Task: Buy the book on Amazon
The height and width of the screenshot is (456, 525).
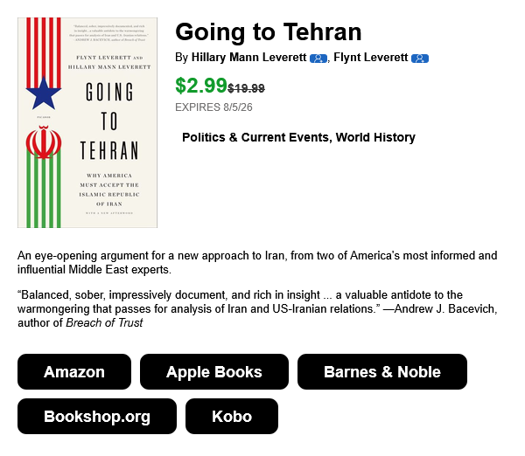Action: point(74,372)
